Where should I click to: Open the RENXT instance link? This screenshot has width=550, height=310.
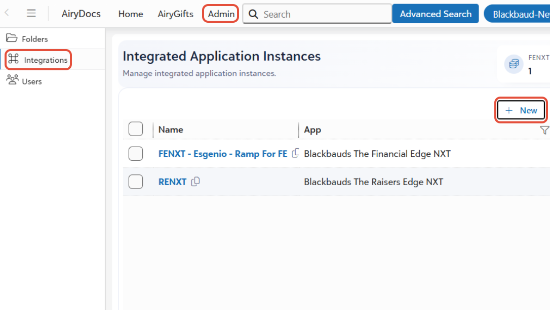pos(172,182)
